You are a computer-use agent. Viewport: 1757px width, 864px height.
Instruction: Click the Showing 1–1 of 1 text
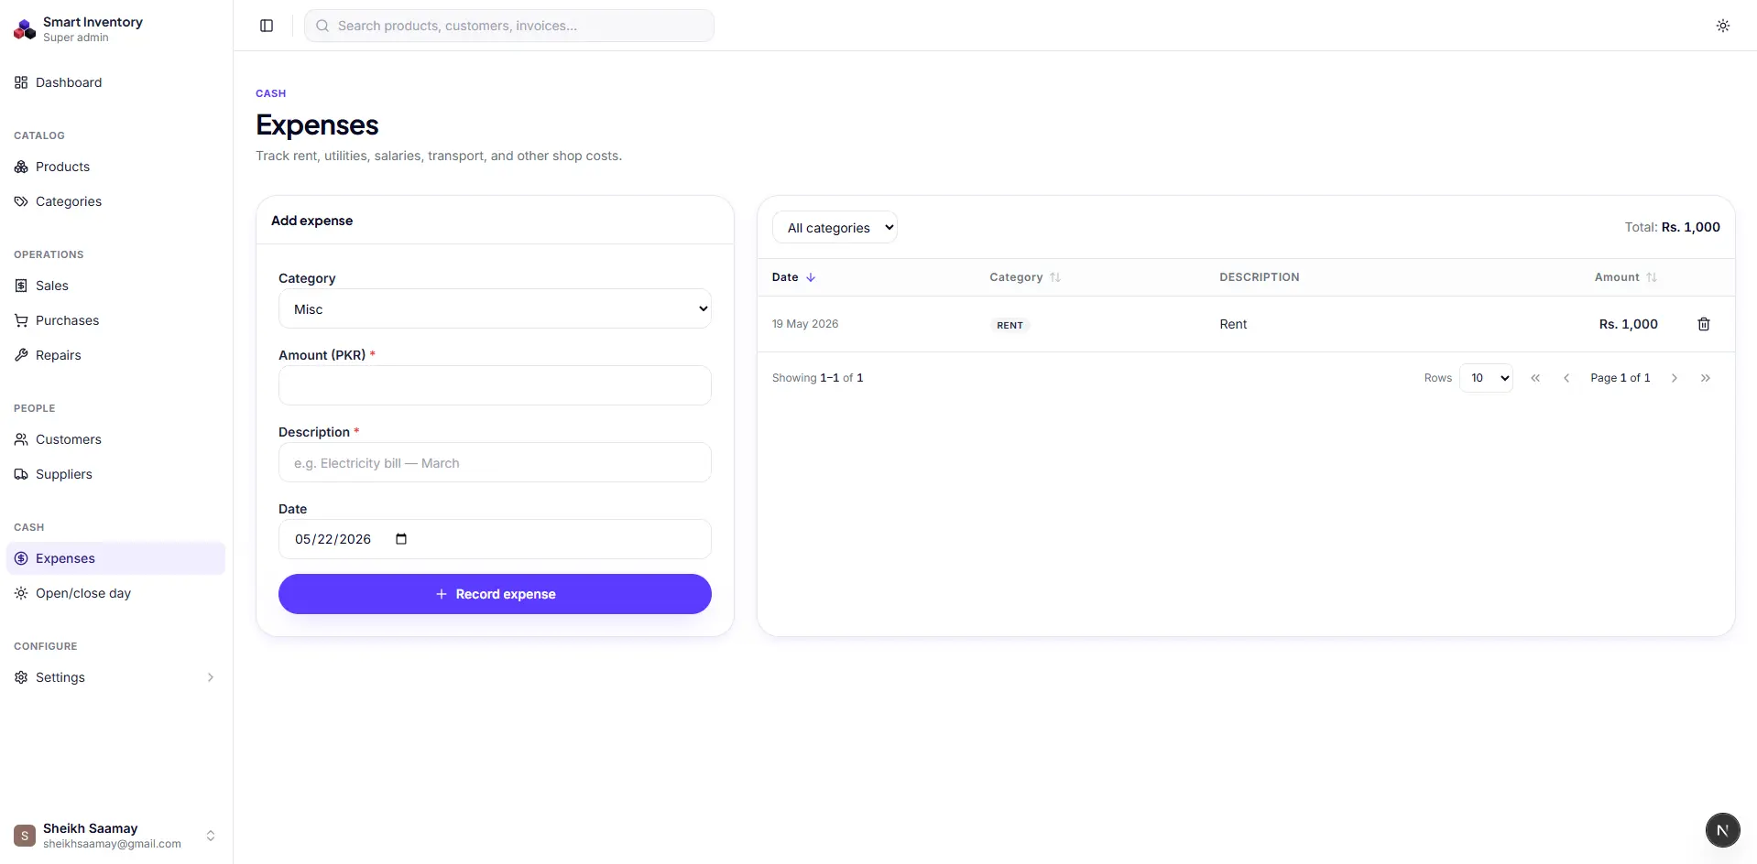(x=818, y=378)
